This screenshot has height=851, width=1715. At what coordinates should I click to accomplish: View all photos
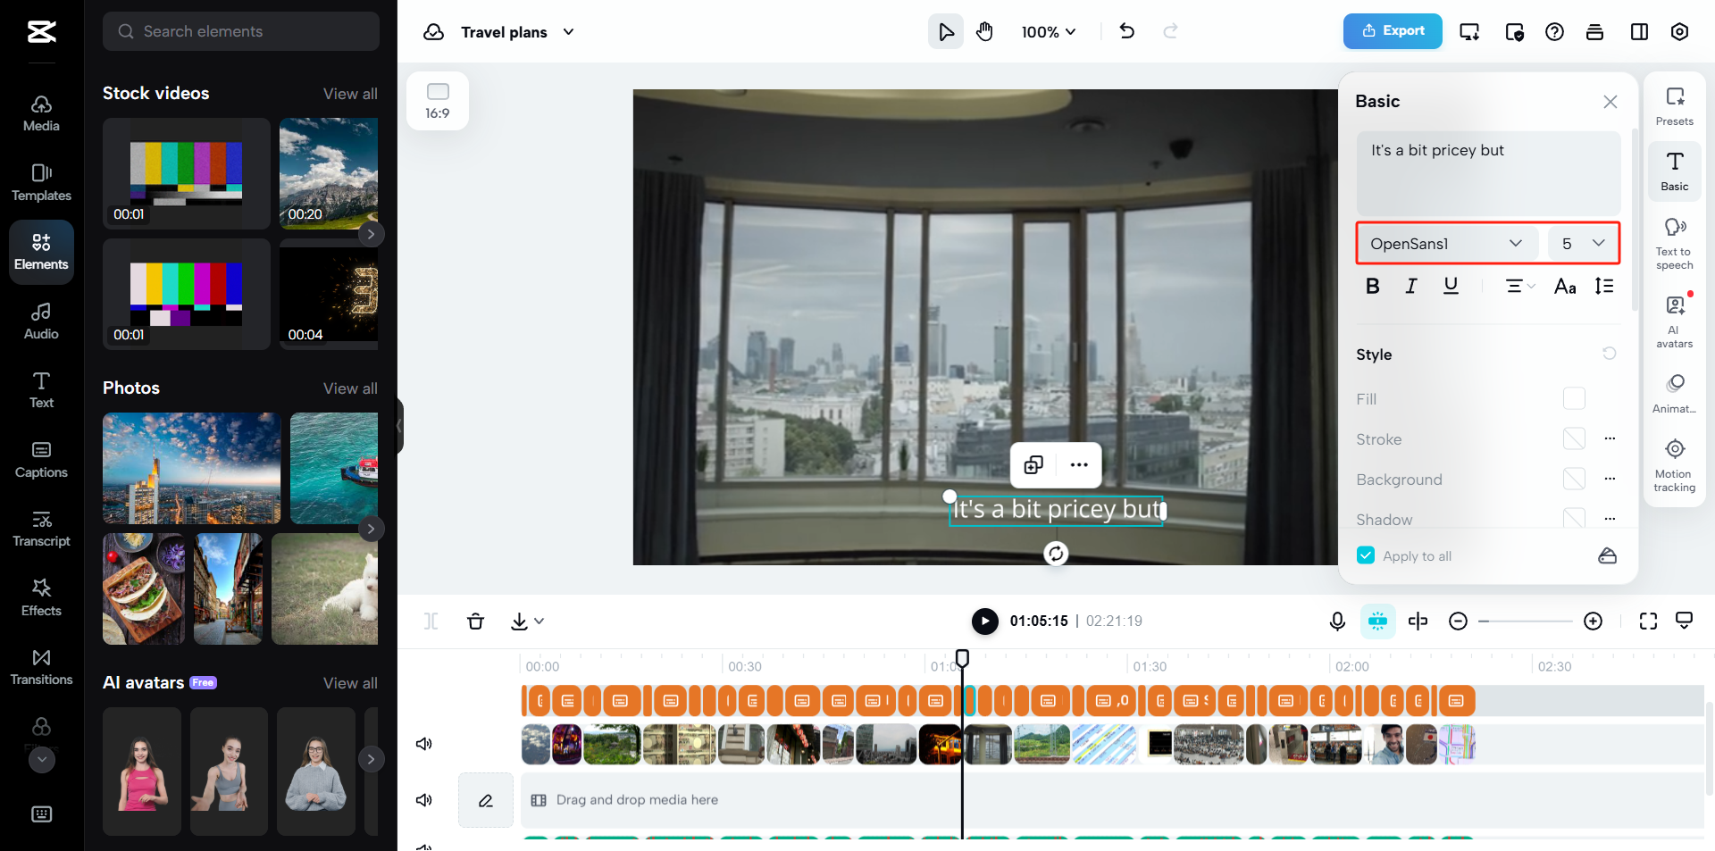click(x=350, y=388)
